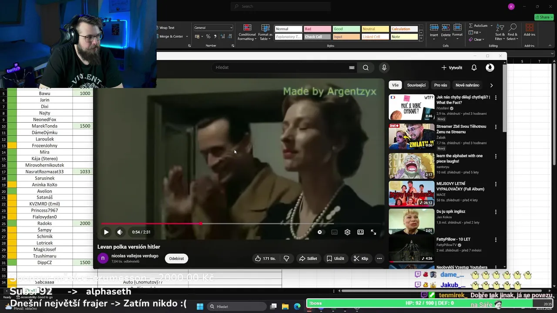Image resolution: width=557 pixels, height=313 pixels.
Task: Open options for 'Du ju spik inglisz' video
Action: pos(496,212)
